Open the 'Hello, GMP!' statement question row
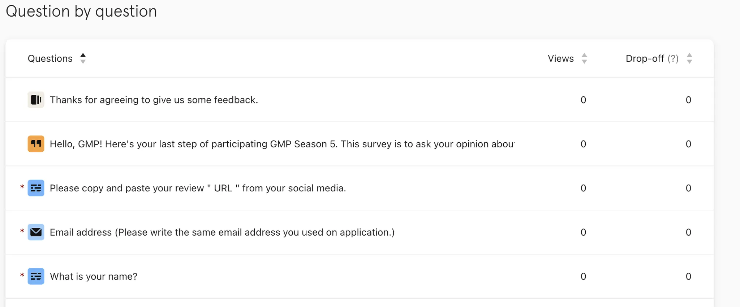This screenshot has width=740, height=307. point(282,144)
